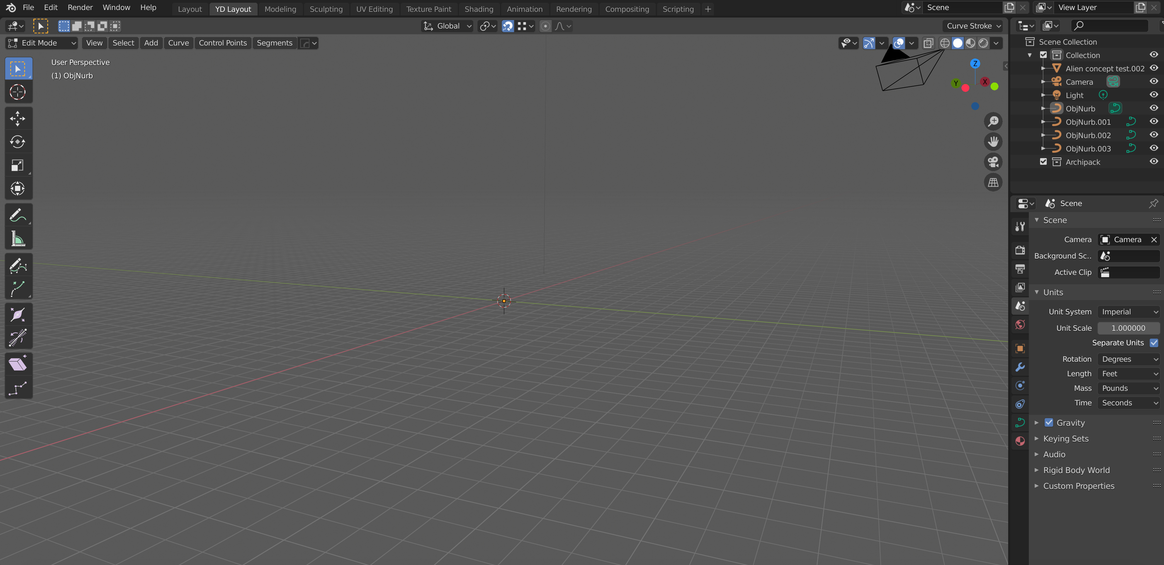The width and height of the screenshot is (1164, 565).
Task: Select the Move tool in toolbar
Action: tap(18, 118)
